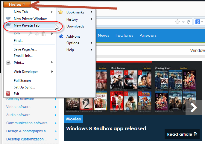Image resolution: width=205 pixels, height=144 pixels.
Task: Click the Read article button
Action: pyautogui.click(x=182, y=134)
